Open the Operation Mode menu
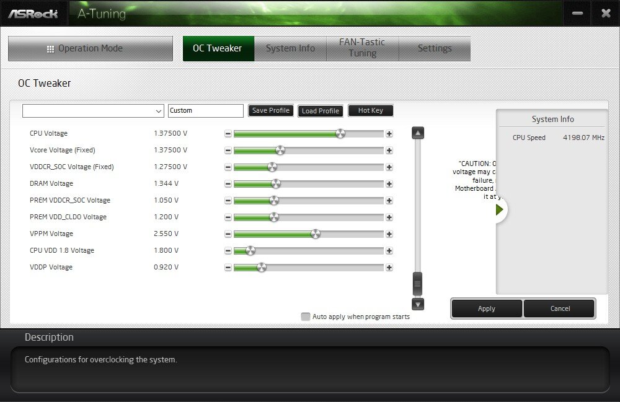This screenshot has width=620, height=402. [91, 48]
